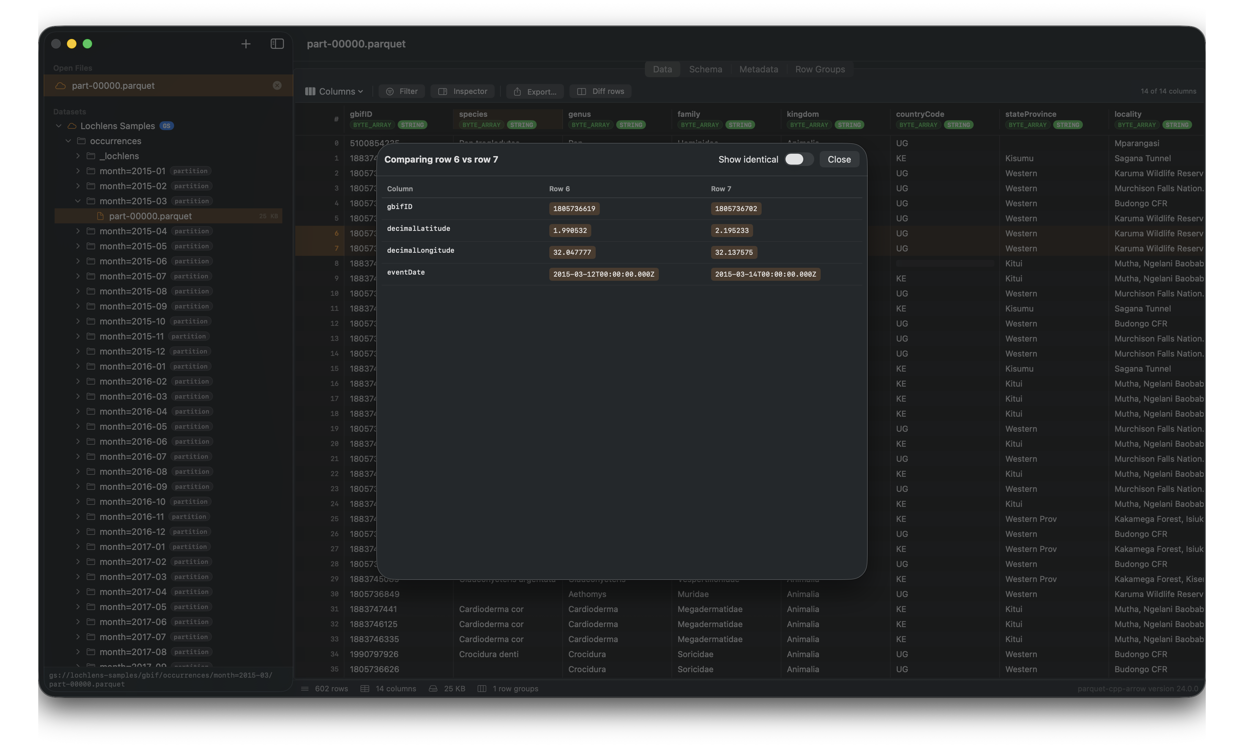Image resolution: width=1244 pixels, height=748 pixels.
Task: Select the month=2015-08 tree item
Action: click(168, 291)
